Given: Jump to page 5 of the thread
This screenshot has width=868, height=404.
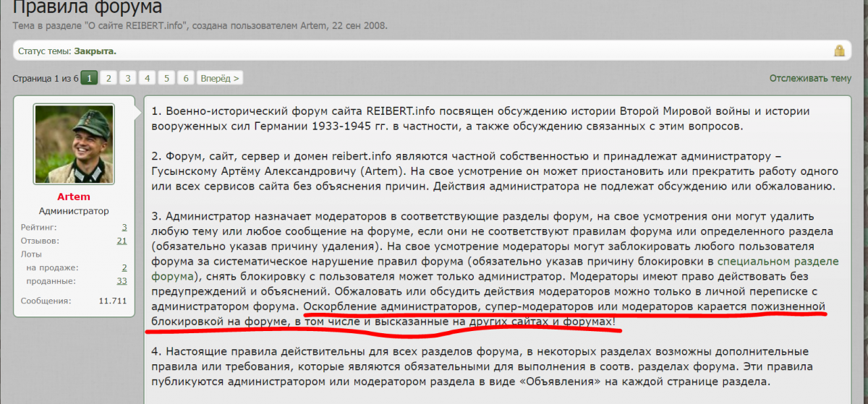Looking at the screenshot, I should click(x=167, y=78).
